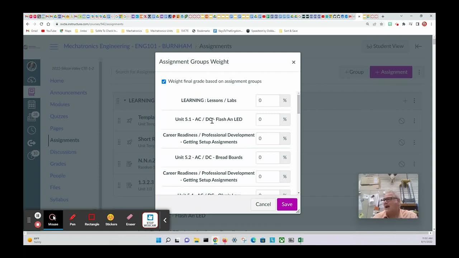
Task: Select the Mouse tool in recording toolbar
Action: (x=53, y=220)
